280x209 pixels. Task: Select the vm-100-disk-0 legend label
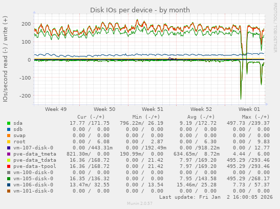click(33, 173)
